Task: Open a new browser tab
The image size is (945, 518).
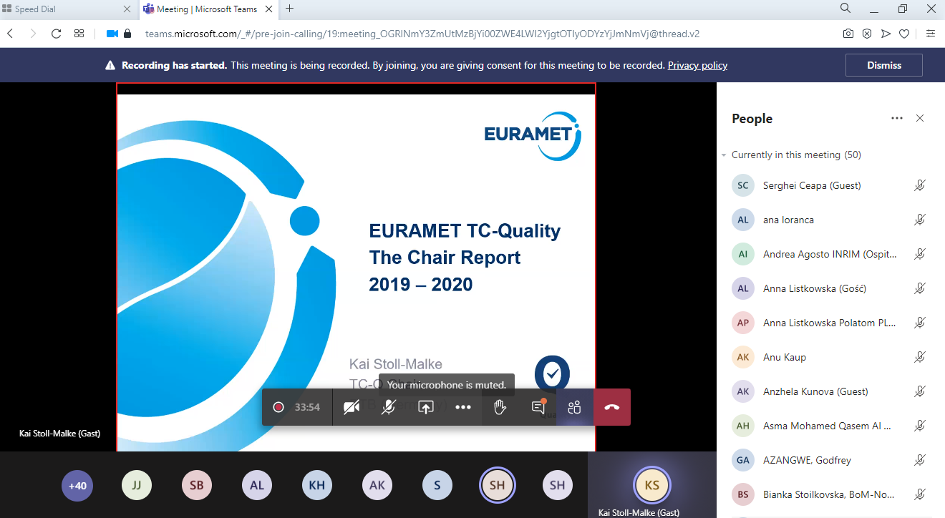Action: tap(289, 9)
